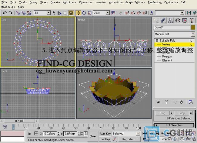Screen dimensions: 197x143
Task: Click the Use Pivot Point Center icon
Action: [x=113, y=13]
